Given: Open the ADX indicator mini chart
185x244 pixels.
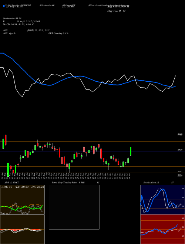Looking at the screenshot, I should click(22, 200).
